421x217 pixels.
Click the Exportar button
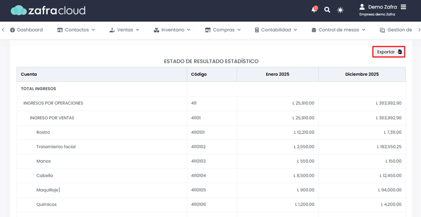[389, 52]
